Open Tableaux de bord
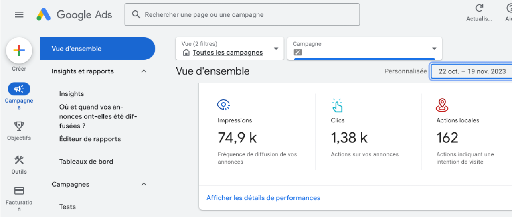Viewport: 512px width, 217px height. tap(86, 162)
